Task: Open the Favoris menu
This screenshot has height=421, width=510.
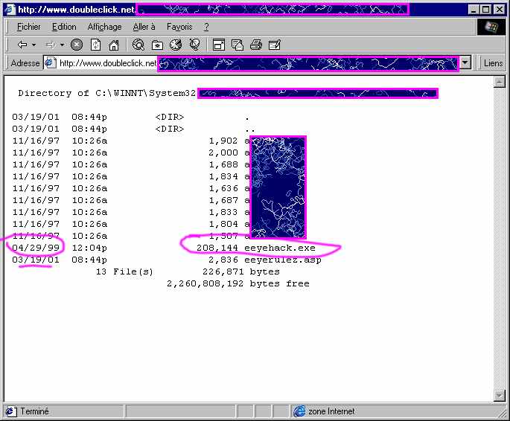Action: (x=179, y=27)
